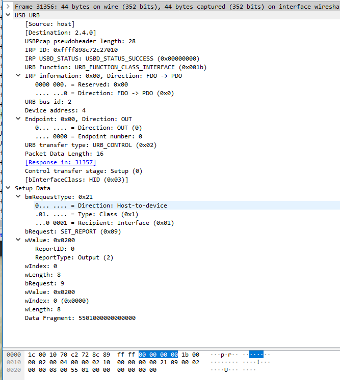Select the ReportType: Output (2) row

click(74, 257)
